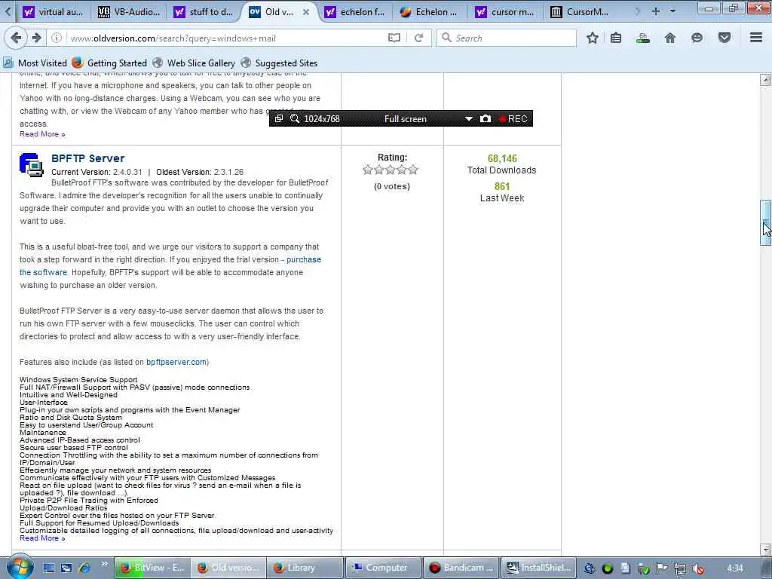Go back with the browser back arrow
Screen dimensions: 772x579
tap(16, 38)
